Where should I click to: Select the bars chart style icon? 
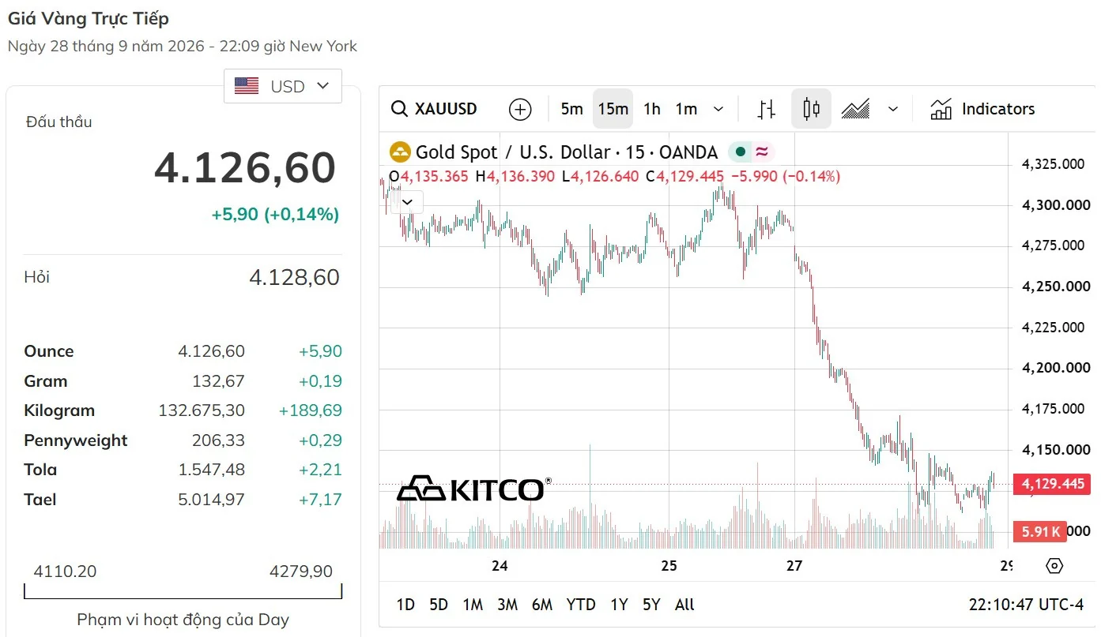[766, 109]
